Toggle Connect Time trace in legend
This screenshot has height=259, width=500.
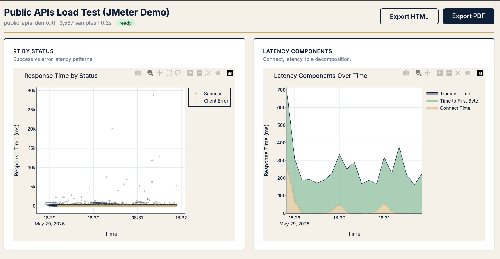(452, 108)
